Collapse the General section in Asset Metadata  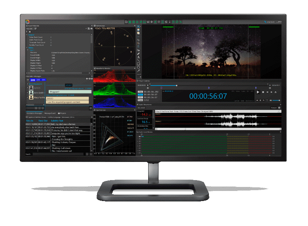27,35
